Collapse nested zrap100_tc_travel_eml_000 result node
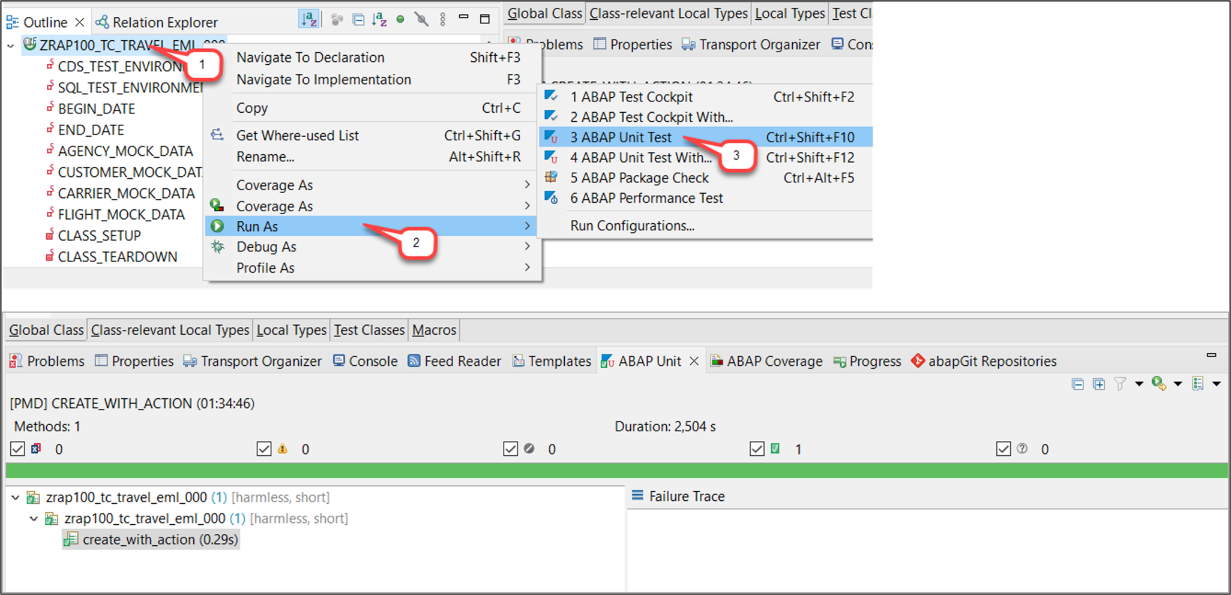Screen dimensions: 1231x595 34,518
